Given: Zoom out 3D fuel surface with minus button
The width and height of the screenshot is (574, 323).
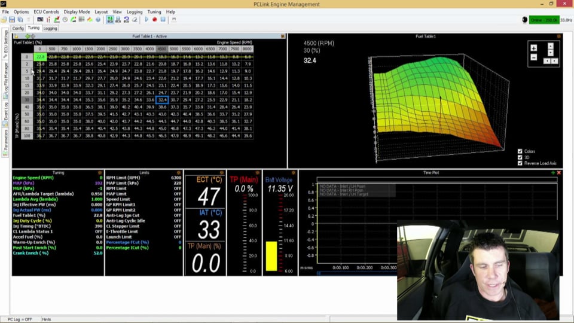Looking at the screenshot, I should pyautogui.click(x=534, y=57).
